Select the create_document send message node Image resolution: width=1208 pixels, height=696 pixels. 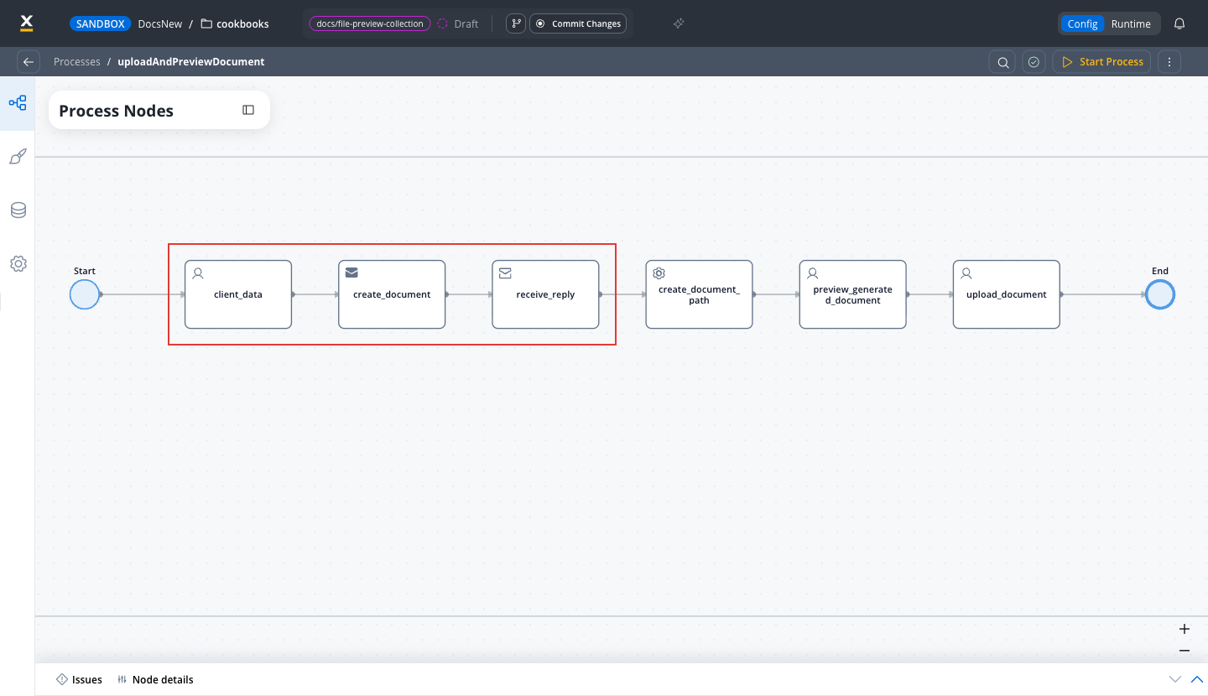click(x=392, y=294)
